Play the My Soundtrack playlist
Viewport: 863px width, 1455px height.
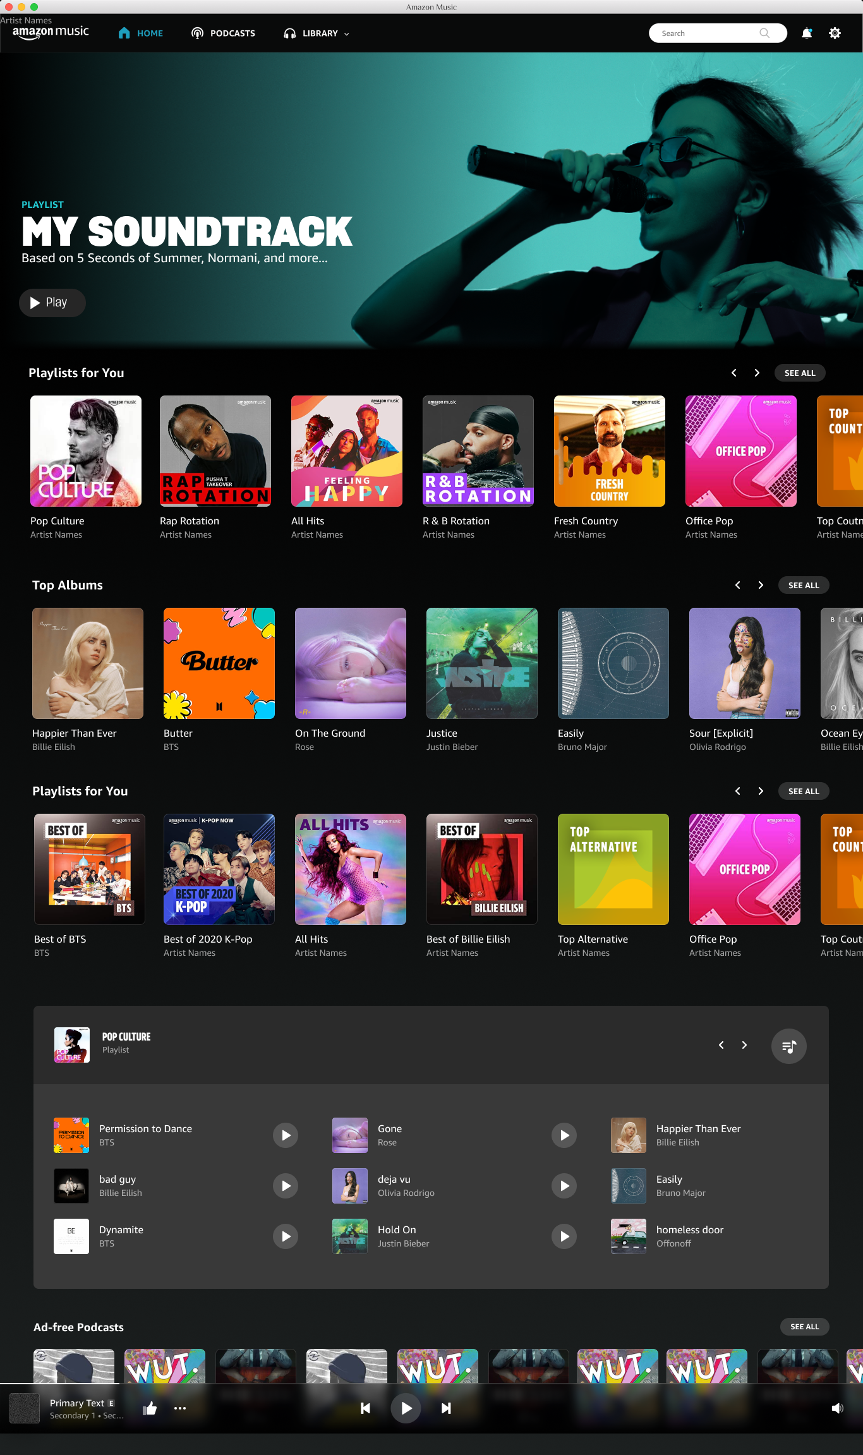[52, 303]
